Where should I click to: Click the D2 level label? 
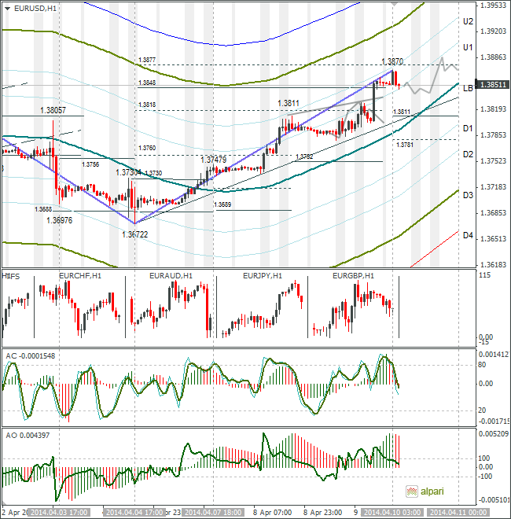468,154
